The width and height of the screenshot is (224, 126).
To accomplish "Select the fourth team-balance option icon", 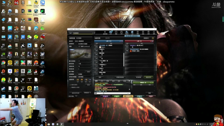I will click(x=90, y=80).
